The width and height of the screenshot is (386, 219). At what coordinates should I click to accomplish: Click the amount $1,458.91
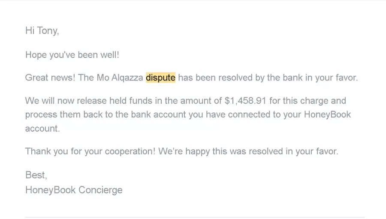pyautogui.click(x=245, y=101)
